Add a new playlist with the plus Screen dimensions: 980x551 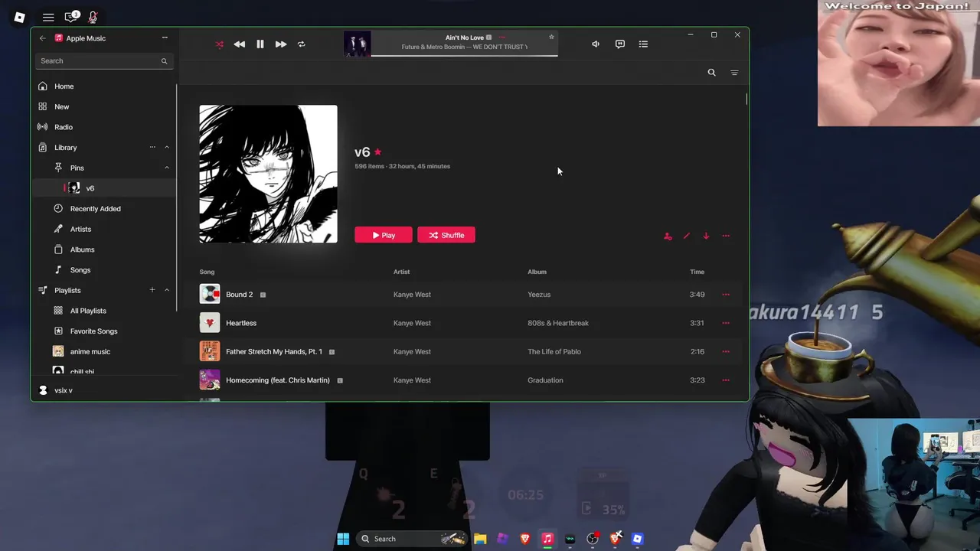pos(152,290)
